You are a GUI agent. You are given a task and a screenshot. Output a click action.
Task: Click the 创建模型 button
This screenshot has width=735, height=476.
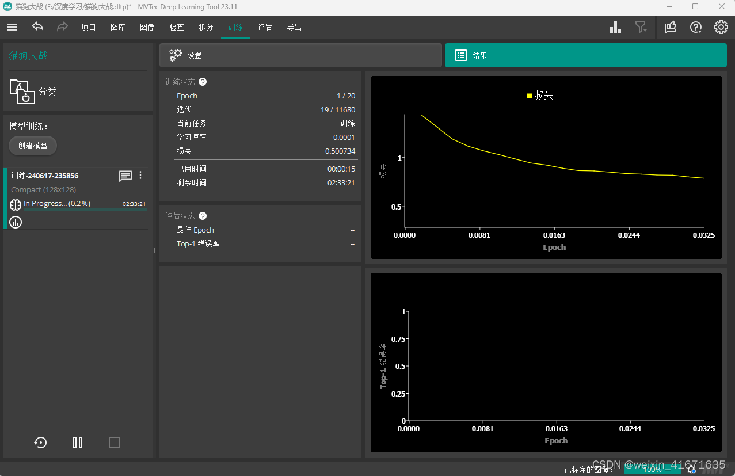(33, 146)
